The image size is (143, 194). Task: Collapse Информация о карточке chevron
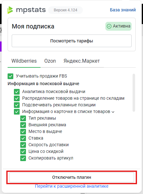(113, 112)
